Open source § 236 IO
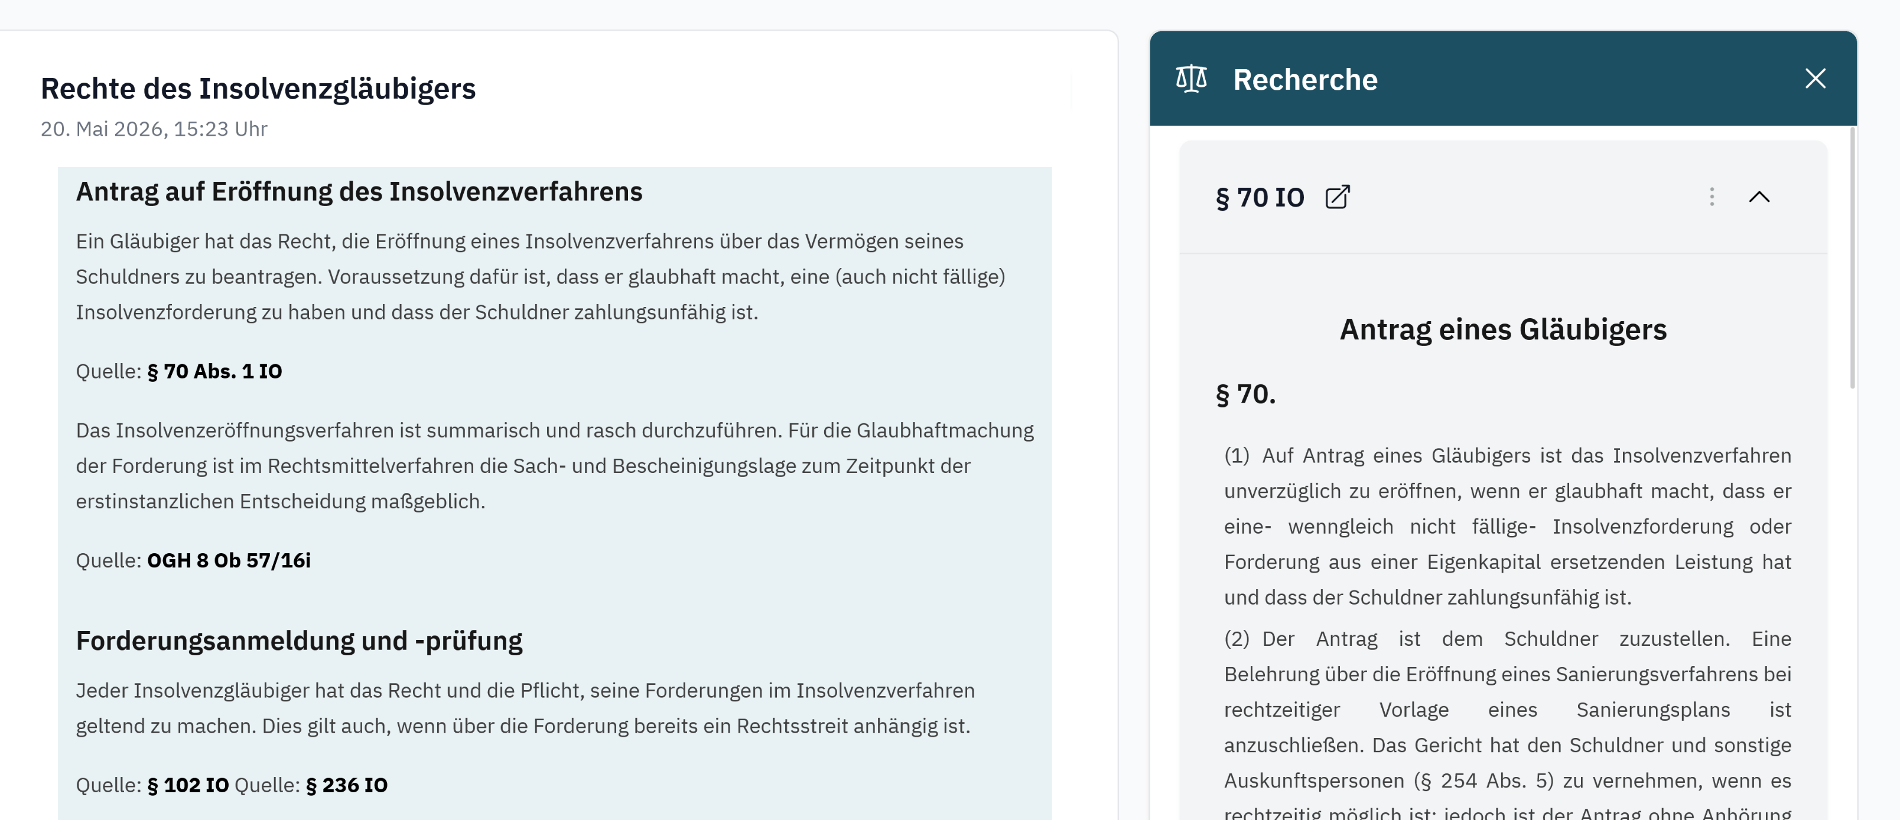 (x=347, y=785)
